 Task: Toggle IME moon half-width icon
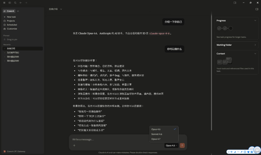235,152
